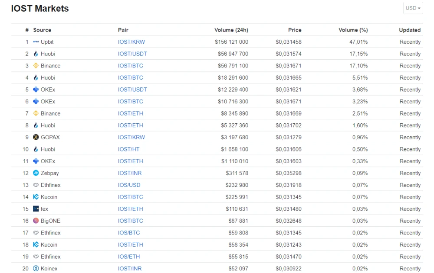The width and height of the screenshot is (434, 273).
Task: Open the IOS/USD pair link
Action: pyautogui.click(x=129, y=185)
